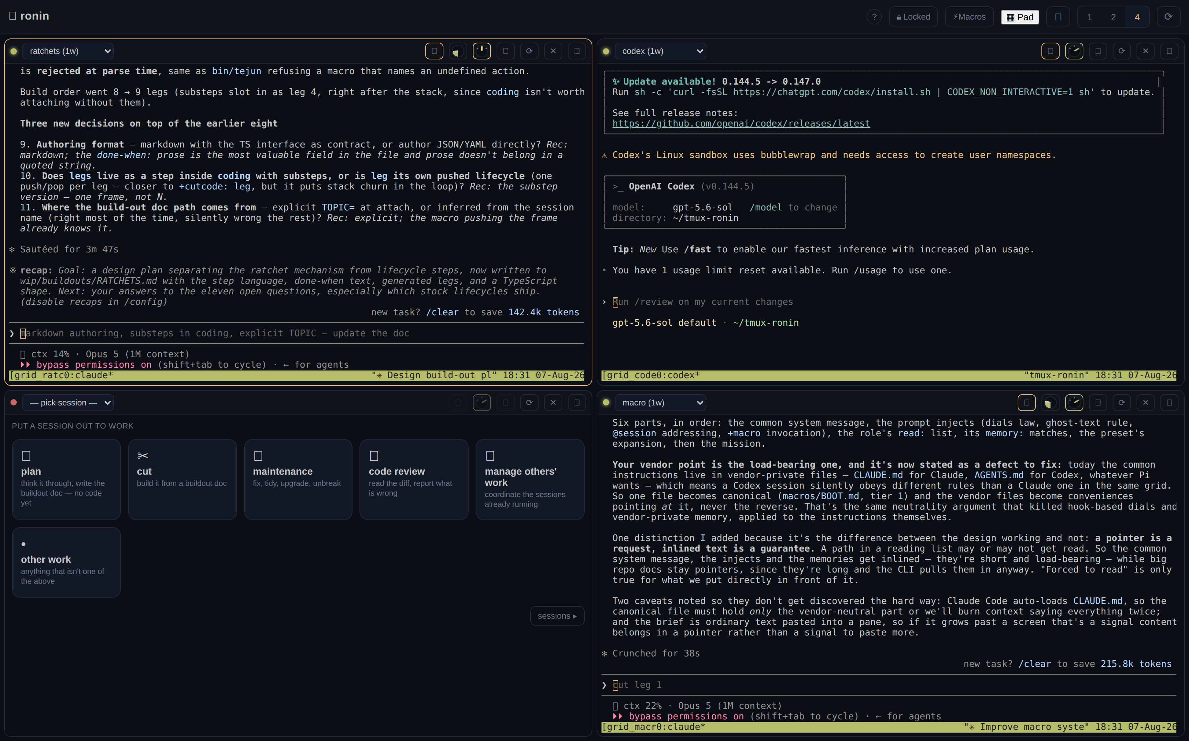Close the ratchets pane
This screenshot has width=1189, height=741.
tap(553, 51)
